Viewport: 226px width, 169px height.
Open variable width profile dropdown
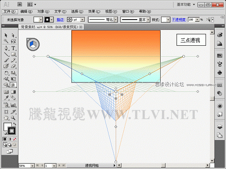(116, 20)
